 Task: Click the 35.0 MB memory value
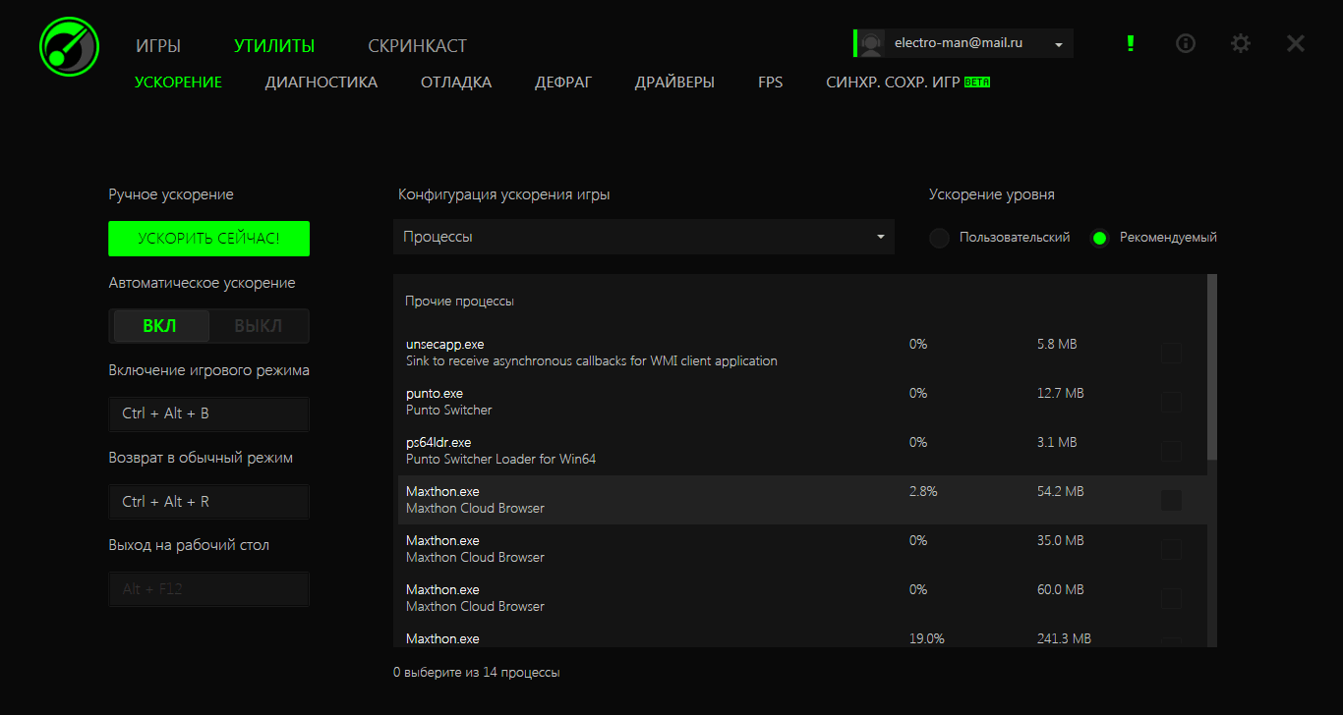[1061, 540]
